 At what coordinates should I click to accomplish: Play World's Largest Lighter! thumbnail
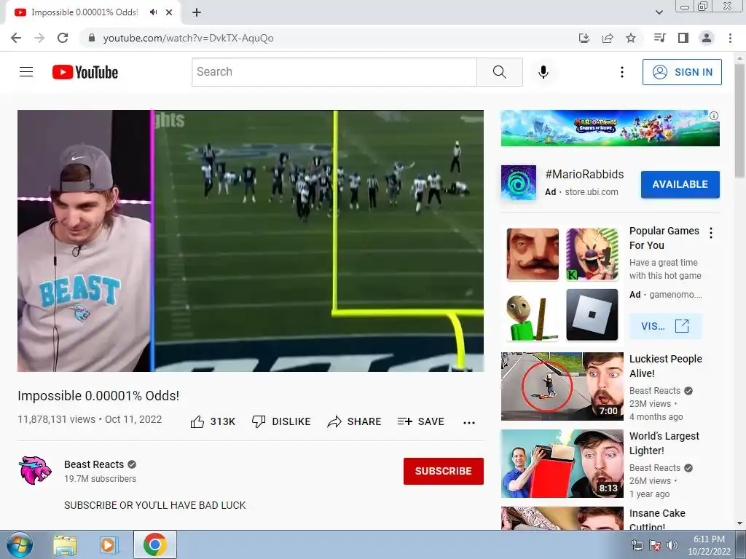tap(562, 464)
